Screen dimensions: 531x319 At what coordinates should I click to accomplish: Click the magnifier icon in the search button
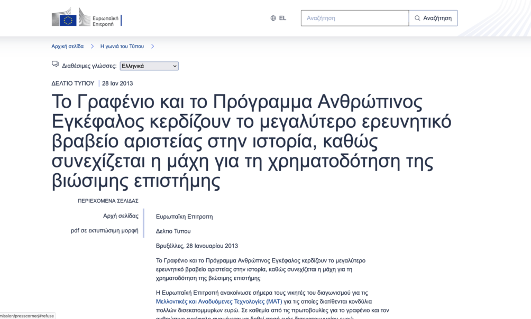[x=417, y=18]
